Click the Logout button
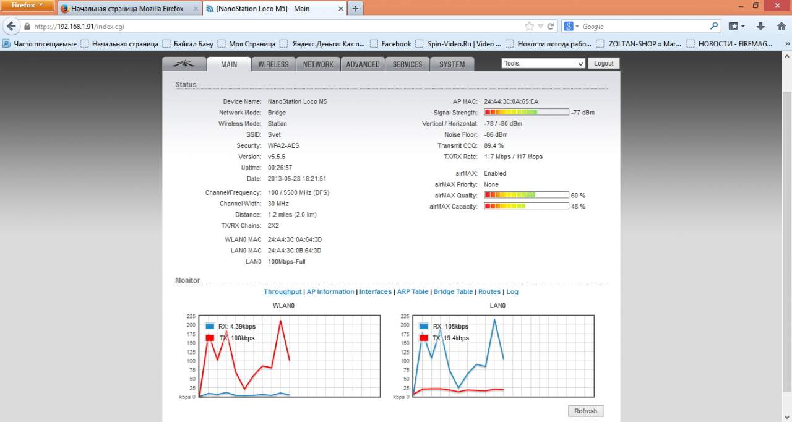Screen dimensions: 792x422 pyautogui.click(x=603, y=63)
